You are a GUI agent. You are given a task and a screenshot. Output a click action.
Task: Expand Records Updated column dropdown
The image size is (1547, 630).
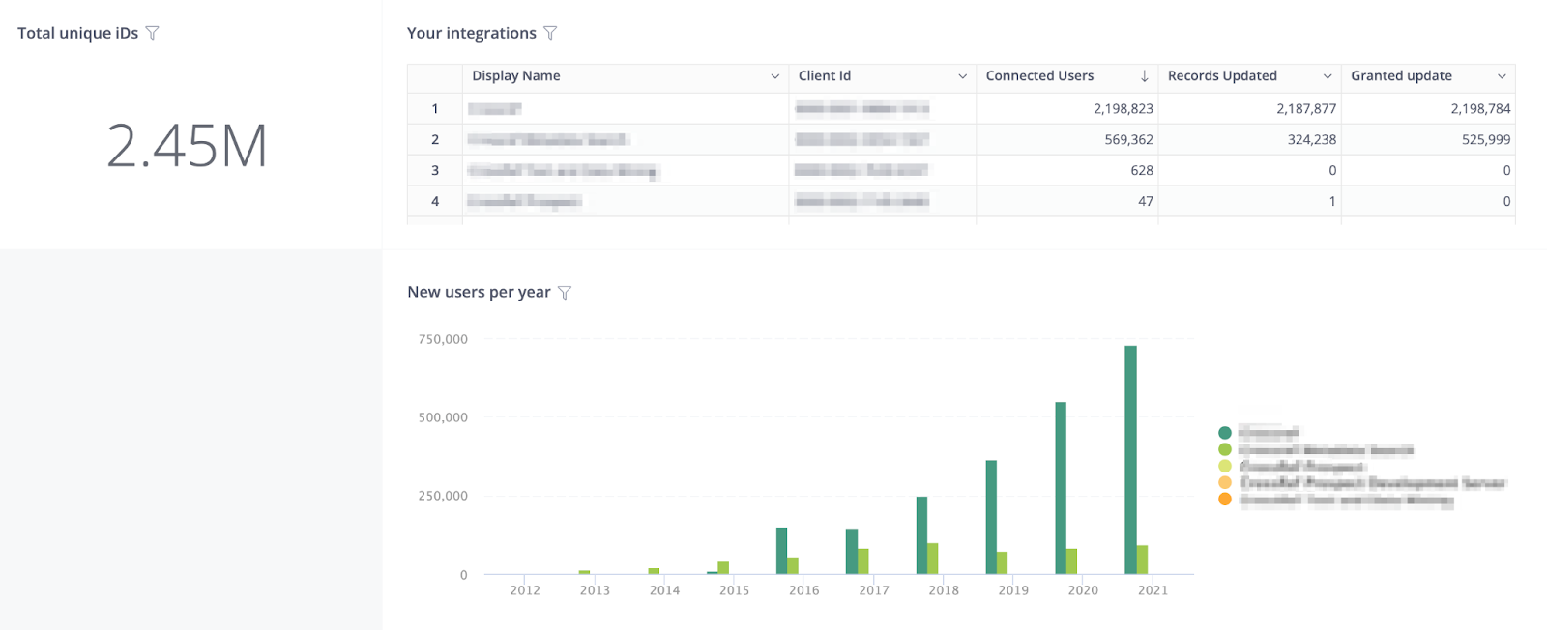[x=1328, y=76]
